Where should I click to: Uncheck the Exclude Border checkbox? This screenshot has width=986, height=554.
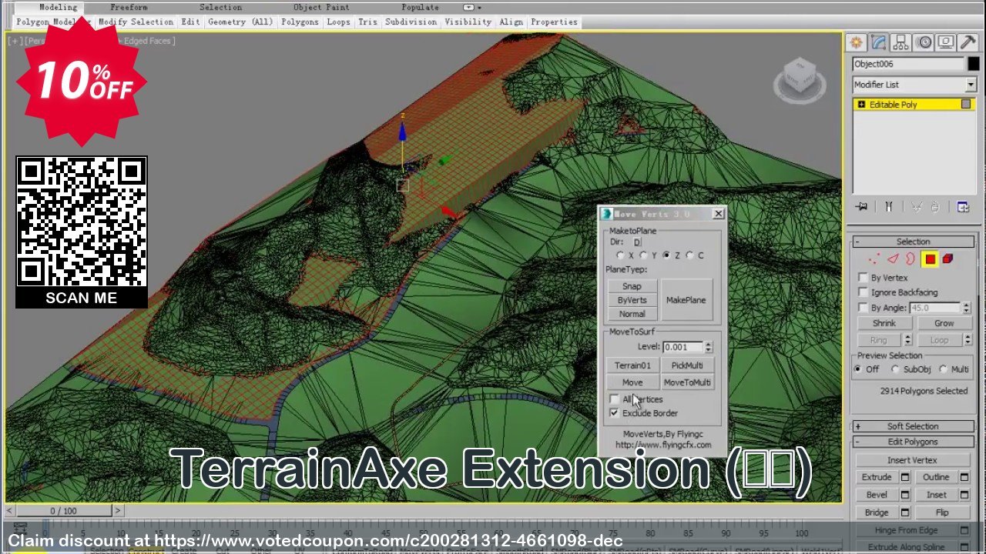614,413
